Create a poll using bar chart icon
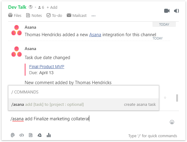 pyautogui.click(x=49, y=135)
